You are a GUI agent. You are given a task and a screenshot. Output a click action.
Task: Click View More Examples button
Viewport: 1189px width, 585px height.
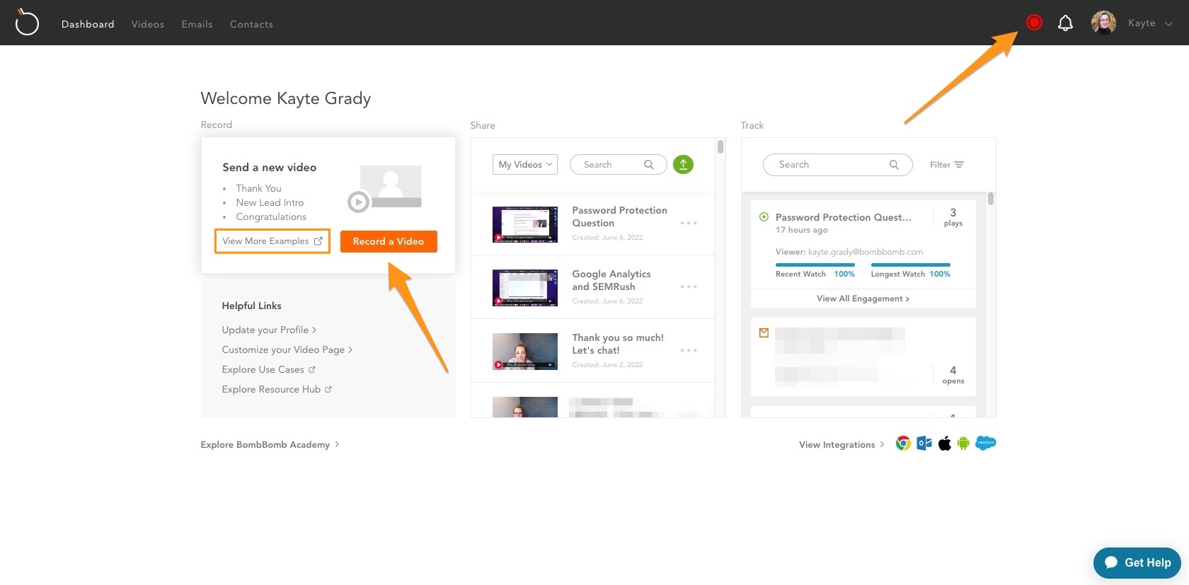272,241
